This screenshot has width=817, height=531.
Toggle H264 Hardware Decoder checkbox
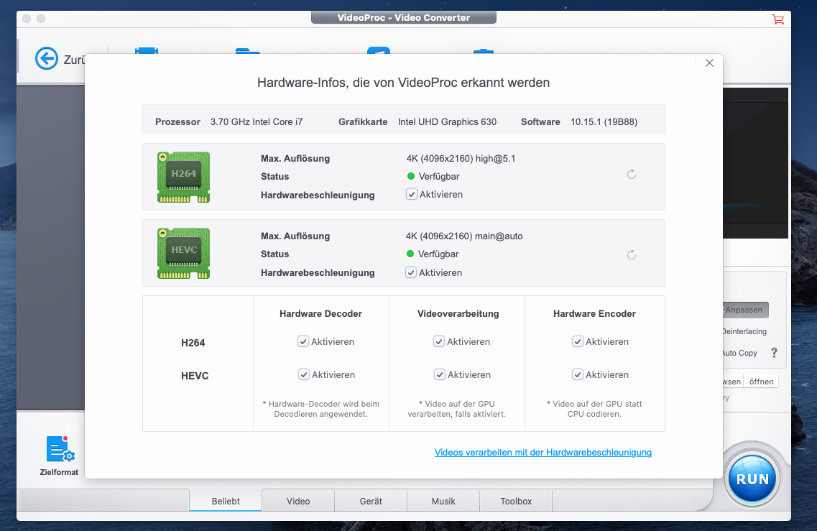303,342
